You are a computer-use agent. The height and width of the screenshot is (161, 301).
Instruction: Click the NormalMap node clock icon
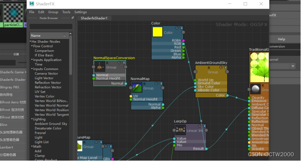point(157,83)
